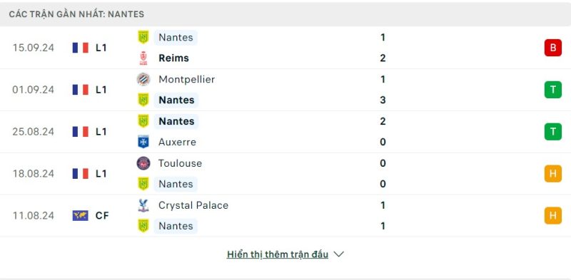Expand Hiển thị thêm trận đấu chevron arrow

click(x=338, y=254)
